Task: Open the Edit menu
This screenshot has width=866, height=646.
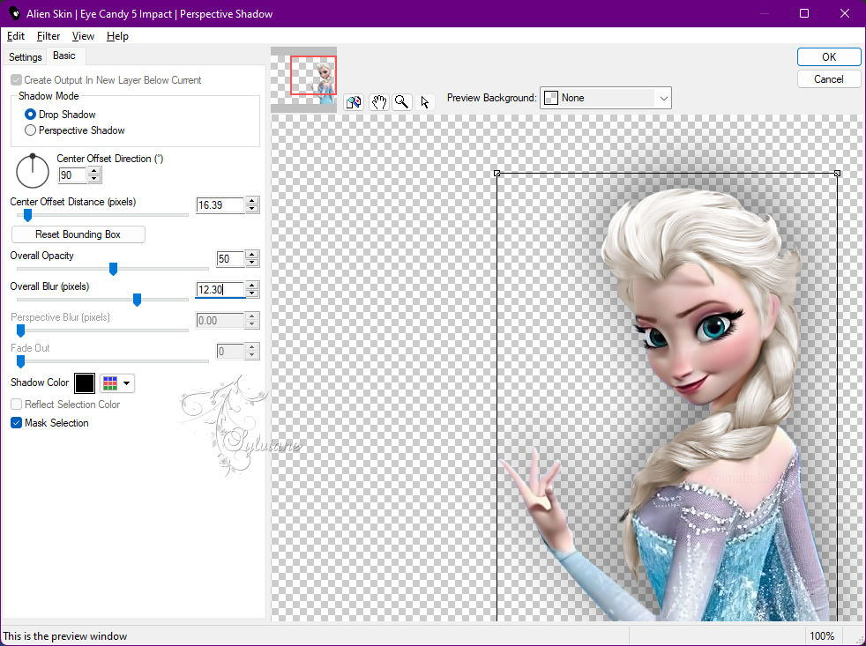Action: pos(16,36)
